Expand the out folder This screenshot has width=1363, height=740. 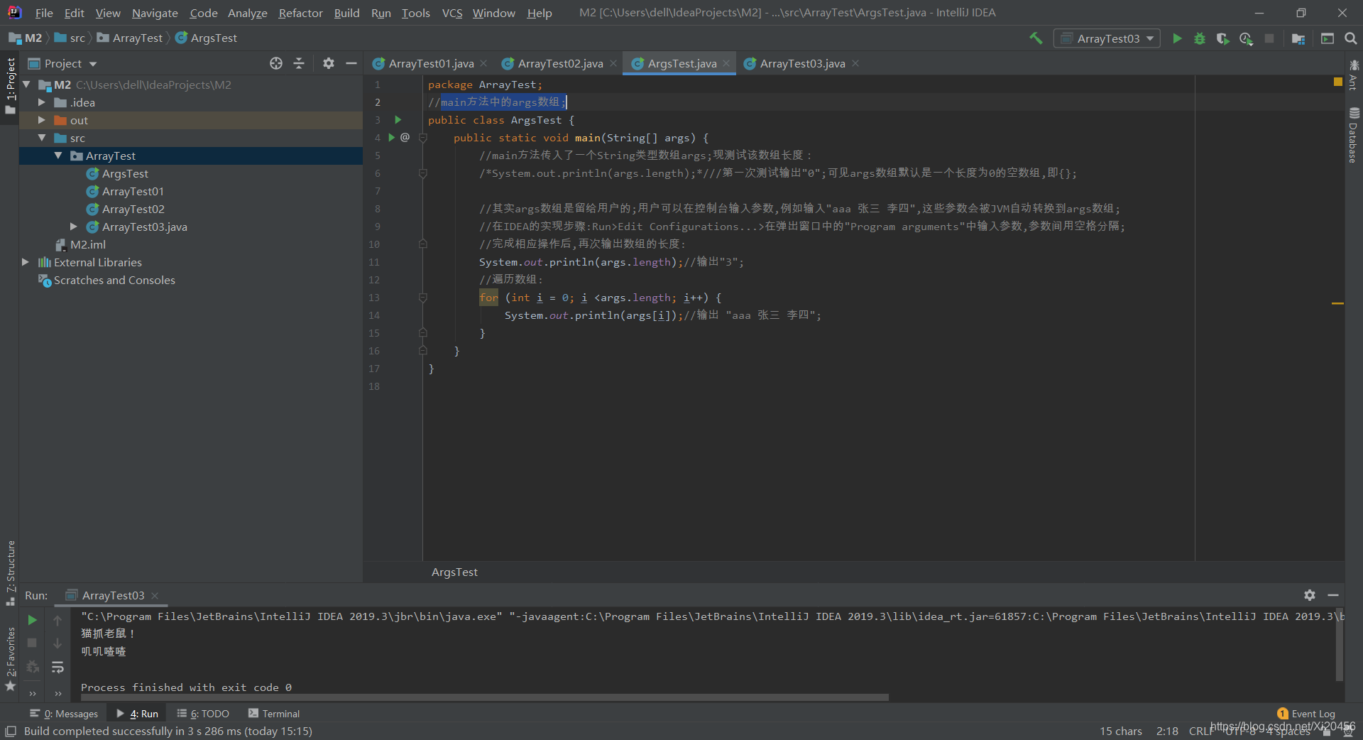pyautogui.click(x=41, y=120)
